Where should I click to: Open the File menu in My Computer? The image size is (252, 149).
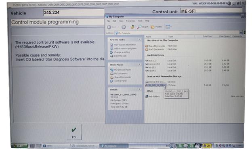[108, 21]
